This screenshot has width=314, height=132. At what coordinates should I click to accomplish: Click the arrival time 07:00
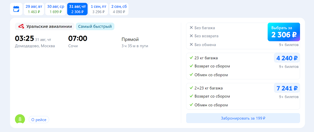78,38
